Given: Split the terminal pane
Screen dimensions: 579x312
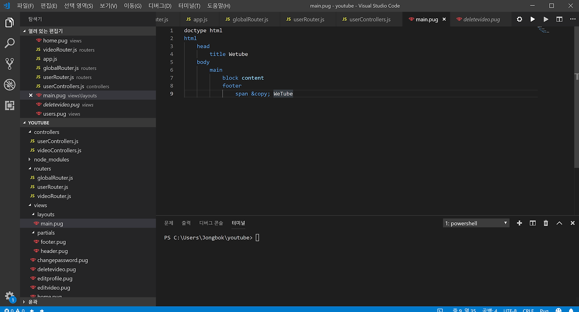Looking at the screenshot, I should coord(533,223).
